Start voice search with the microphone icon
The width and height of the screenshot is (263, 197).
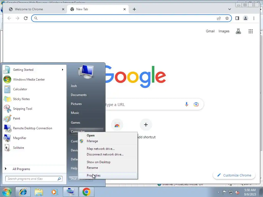tap(186, 104)
